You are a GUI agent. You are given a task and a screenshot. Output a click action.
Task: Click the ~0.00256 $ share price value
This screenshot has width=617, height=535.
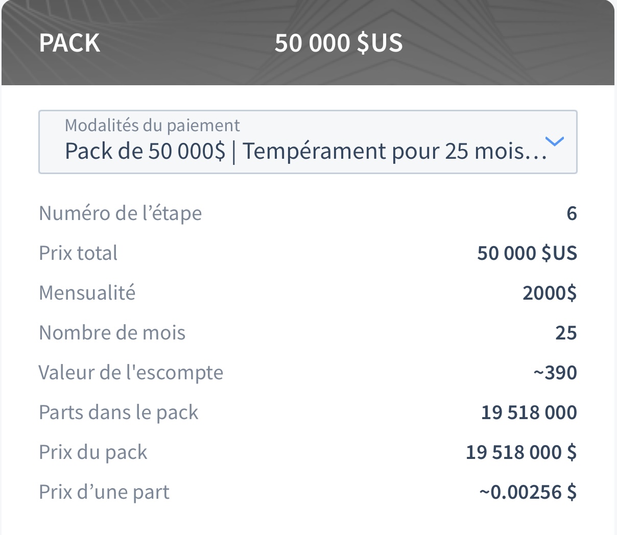coord(528,492)
